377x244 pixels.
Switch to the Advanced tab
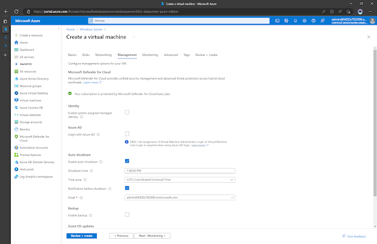pos(171,55)
